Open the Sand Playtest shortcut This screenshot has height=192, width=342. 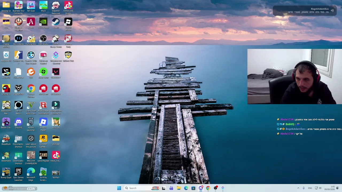[43, 157]
